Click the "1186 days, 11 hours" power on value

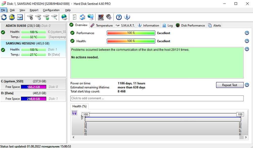pyautogui.click(x=132, y=83)
